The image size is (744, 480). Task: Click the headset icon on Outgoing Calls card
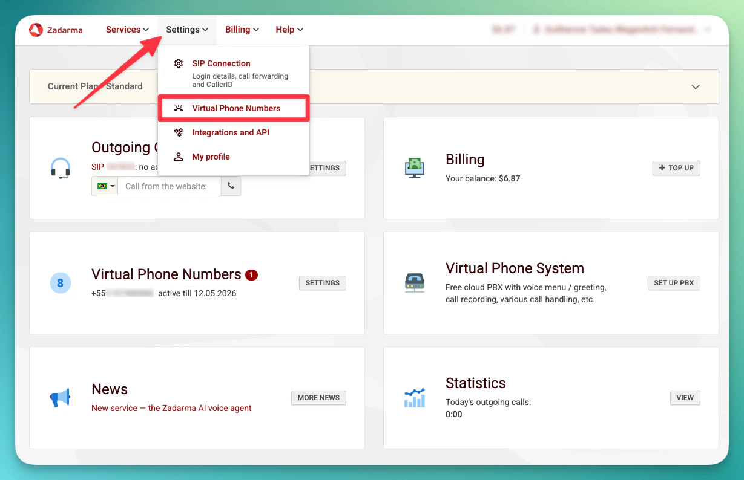coord(61,169)
